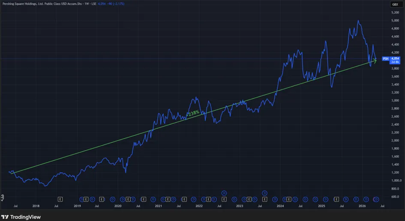Click the -90 (-2.17%) price change value

[116, 4]
